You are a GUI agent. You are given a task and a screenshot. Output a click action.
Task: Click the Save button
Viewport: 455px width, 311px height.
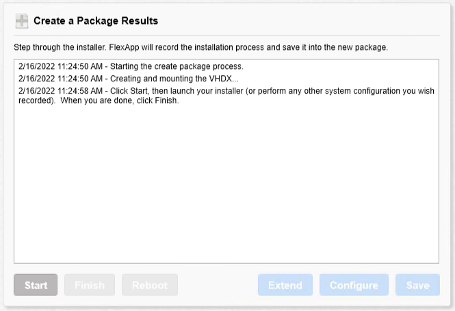[417, 285]
